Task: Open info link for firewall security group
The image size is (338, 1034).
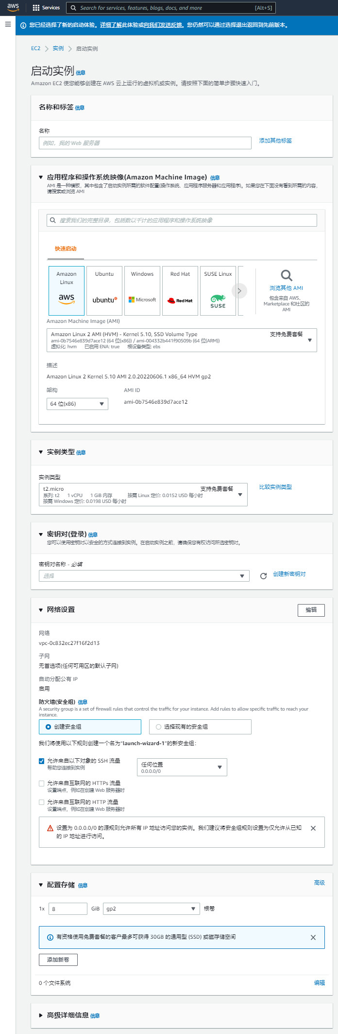Action: [x=83, y=702]
